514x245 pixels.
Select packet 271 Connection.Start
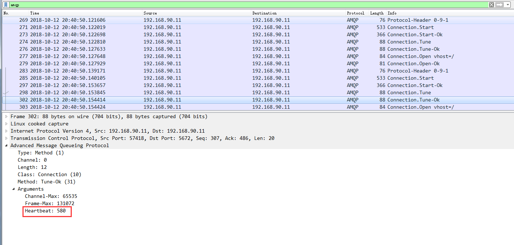pyautogui.click(x=258, y=27)
